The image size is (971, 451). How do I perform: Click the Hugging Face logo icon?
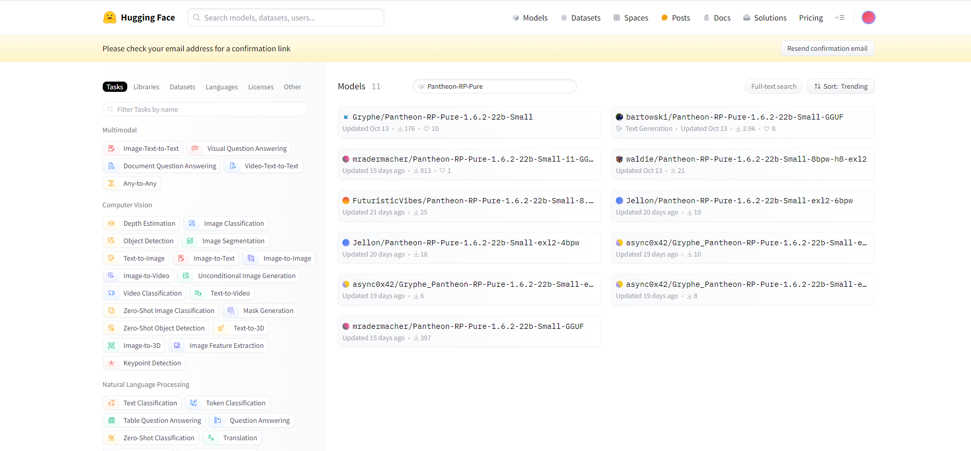109,17
